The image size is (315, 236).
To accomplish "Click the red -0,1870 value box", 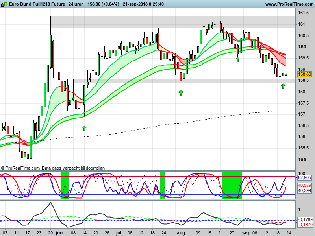I will point(305,225).
